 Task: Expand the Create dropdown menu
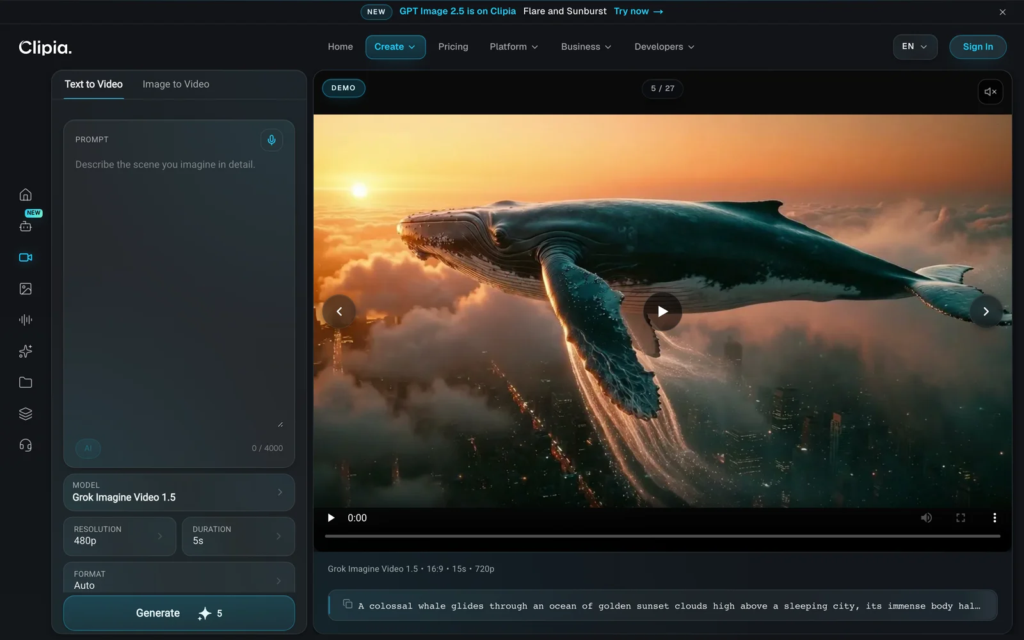[x=396, y=47]
